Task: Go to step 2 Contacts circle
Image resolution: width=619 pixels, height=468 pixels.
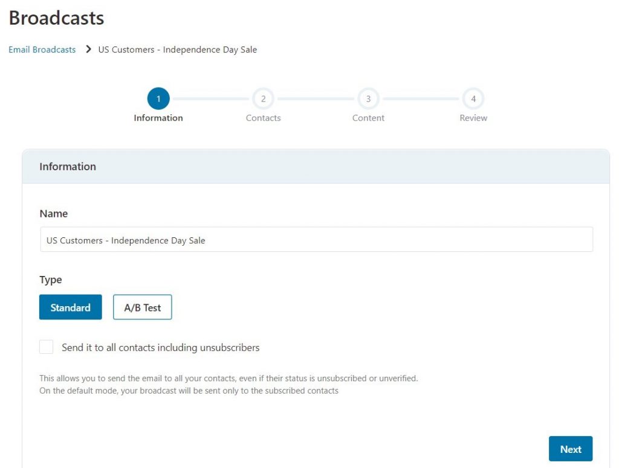Action: click(x=264, y=98)
